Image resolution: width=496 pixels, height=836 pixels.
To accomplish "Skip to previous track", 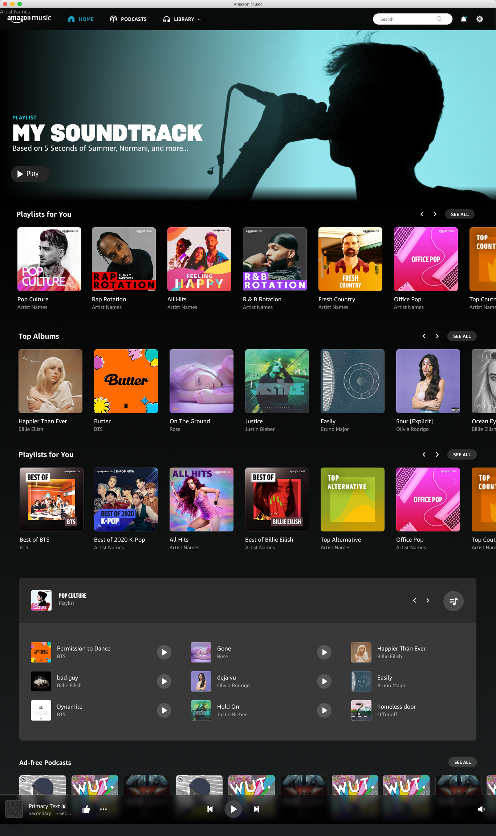I will click(x=210, y=809).
